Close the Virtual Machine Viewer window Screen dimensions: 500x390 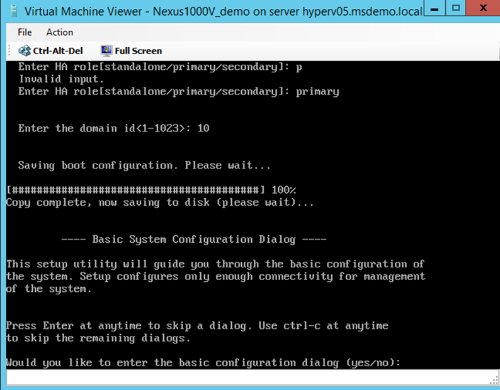(483, 8)
